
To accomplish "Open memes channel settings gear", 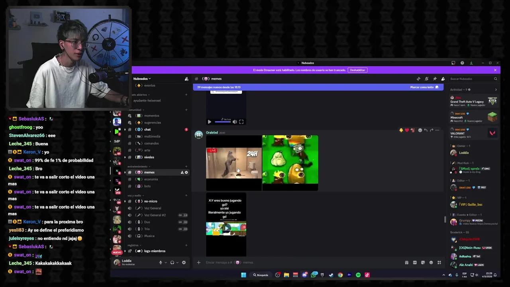I will pos(186,172).
